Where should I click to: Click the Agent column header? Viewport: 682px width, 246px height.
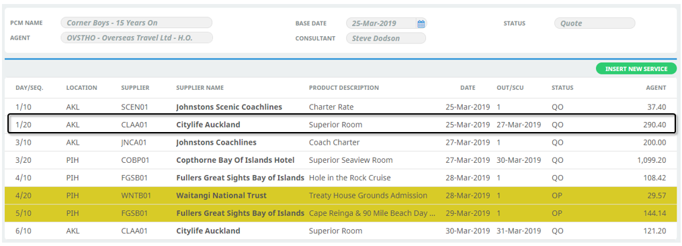click(x=656, y=88)
